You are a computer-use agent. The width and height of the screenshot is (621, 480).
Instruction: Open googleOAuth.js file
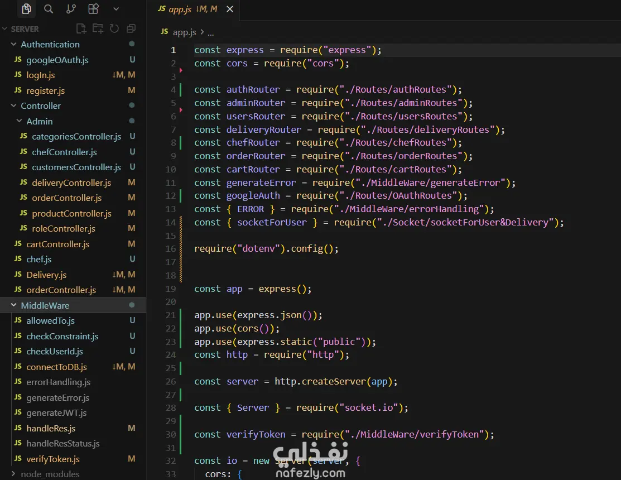coord(57,60)
